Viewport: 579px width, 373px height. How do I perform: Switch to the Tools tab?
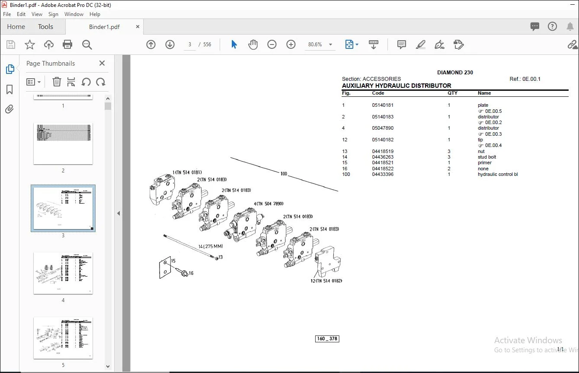[45, 27]
